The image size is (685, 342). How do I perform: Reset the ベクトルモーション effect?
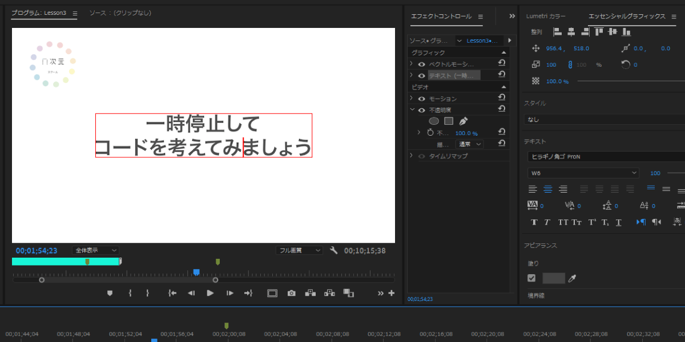pos(502,63)
